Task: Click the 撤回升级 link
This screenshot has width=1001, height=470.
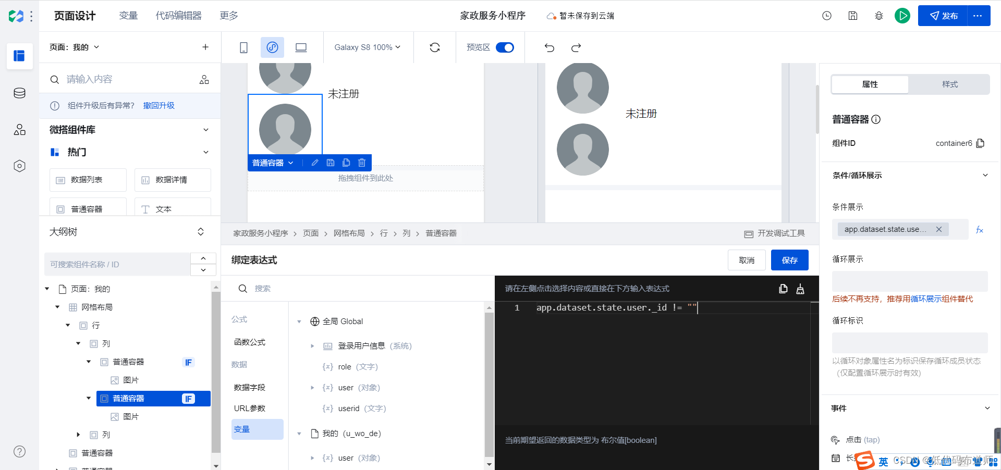Action: coord(159,105)
